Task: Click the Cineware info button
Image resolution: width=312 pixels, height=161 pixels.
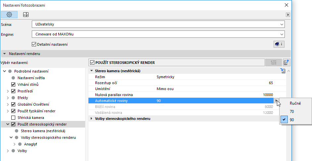Action: coord(279,44)
